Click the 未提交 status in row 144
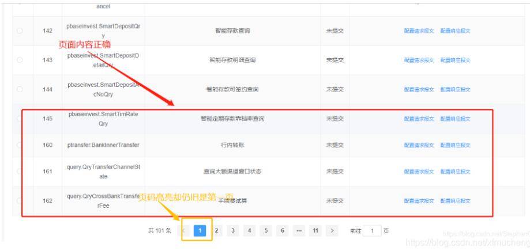Viewport: 530px width, 251px height. tap(335, 89)
